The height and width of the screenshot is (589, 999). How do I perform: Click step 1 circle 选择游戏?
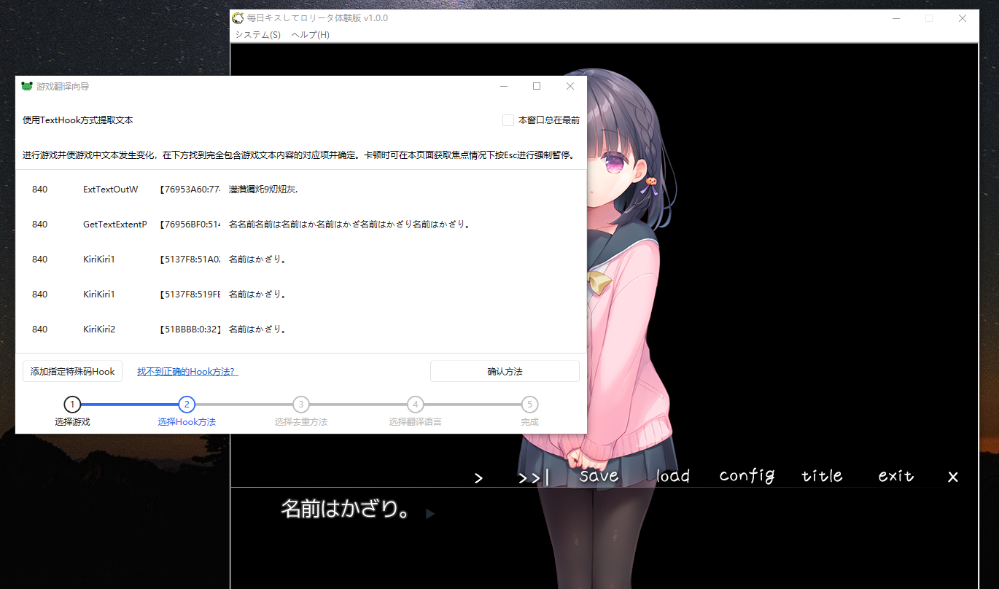click(72, 405)
